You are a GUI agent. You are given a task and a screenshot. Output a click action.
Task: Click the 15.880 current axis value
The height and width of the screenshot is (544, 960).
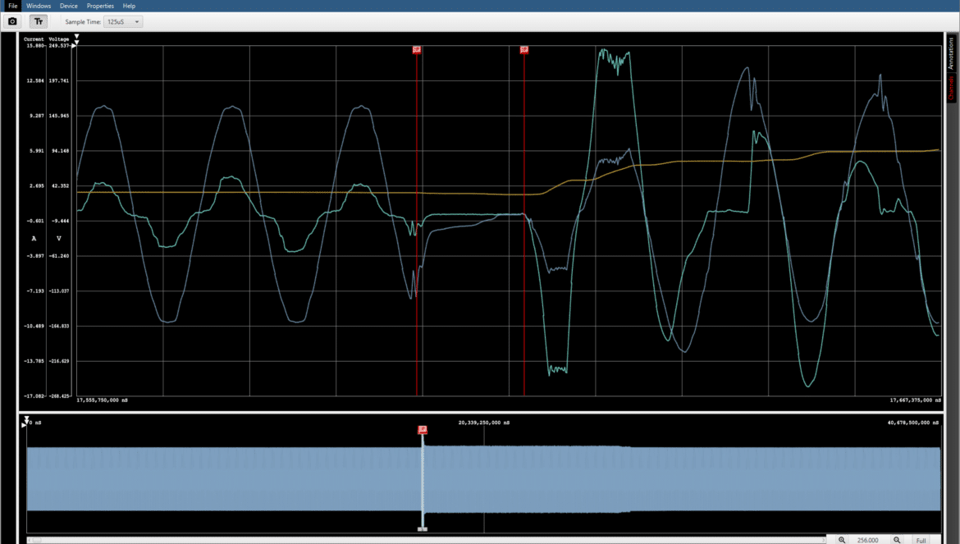coord(34,46)
